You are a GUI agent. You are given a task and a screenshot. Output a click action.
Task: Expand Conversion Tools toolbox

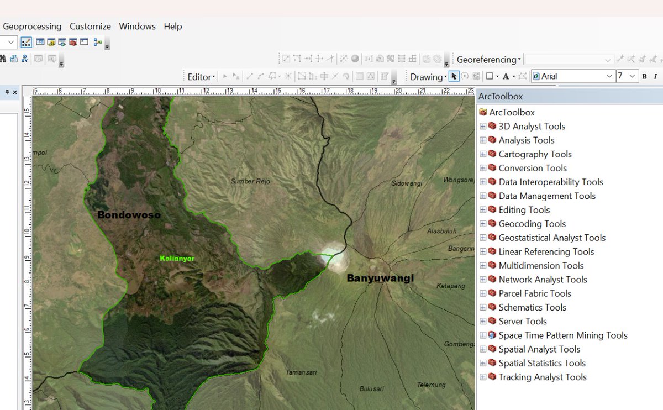(483, 168)
